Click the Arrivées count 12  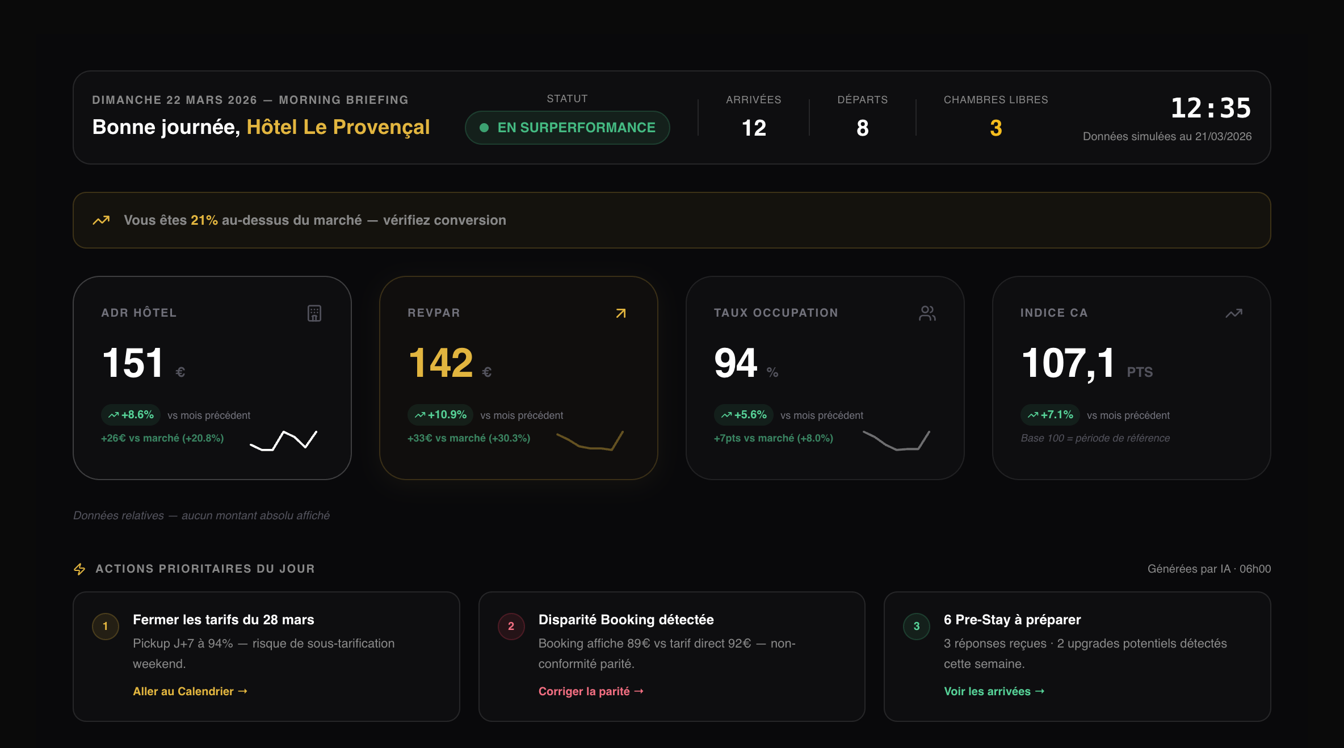point(754,128)
